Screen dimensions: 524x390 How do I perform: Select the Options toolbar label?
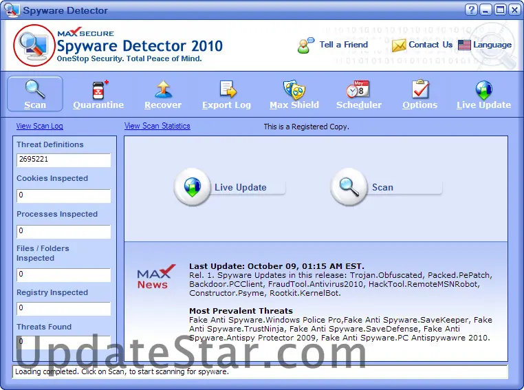click(419, 105)
